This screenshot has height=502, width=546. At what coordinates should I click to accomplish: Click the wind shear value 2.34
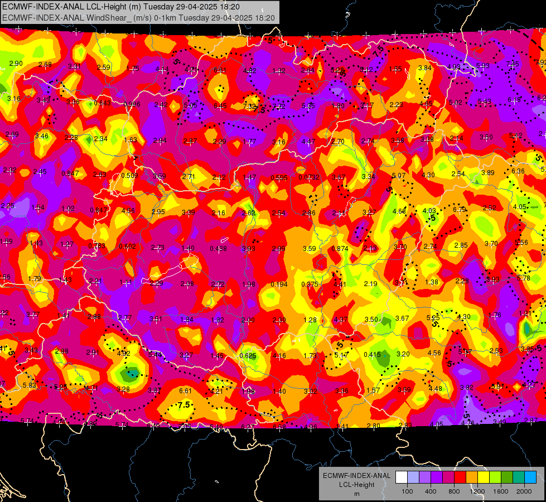click(x=100, y=139)
